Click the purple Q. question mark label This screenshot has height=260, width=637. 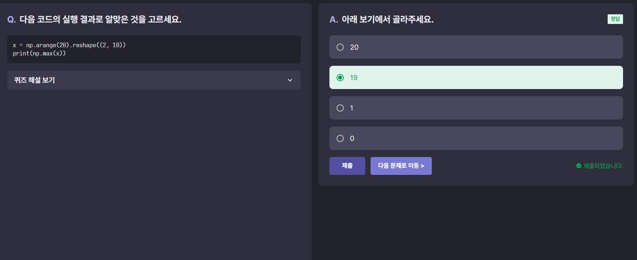point(11,20)
